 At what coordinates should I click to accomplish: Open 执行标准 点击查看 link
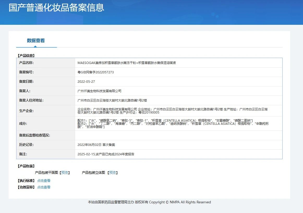pyautogui.click(x=44, y=181)
